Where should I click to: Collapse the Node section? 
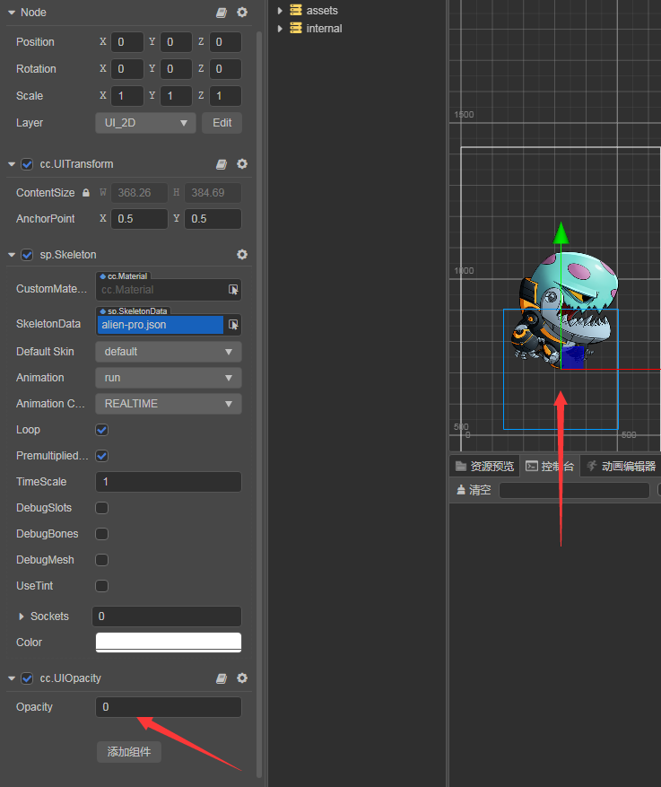click(12, 13)
